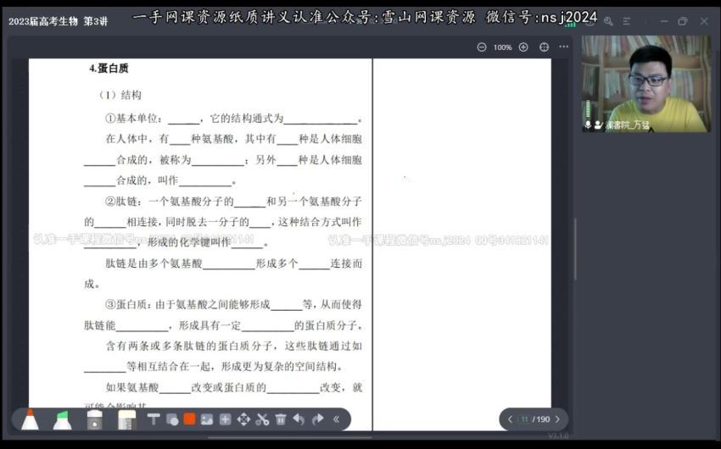721x449 pixels.
Task: Close the classroom window
Action: click(704, 21)
